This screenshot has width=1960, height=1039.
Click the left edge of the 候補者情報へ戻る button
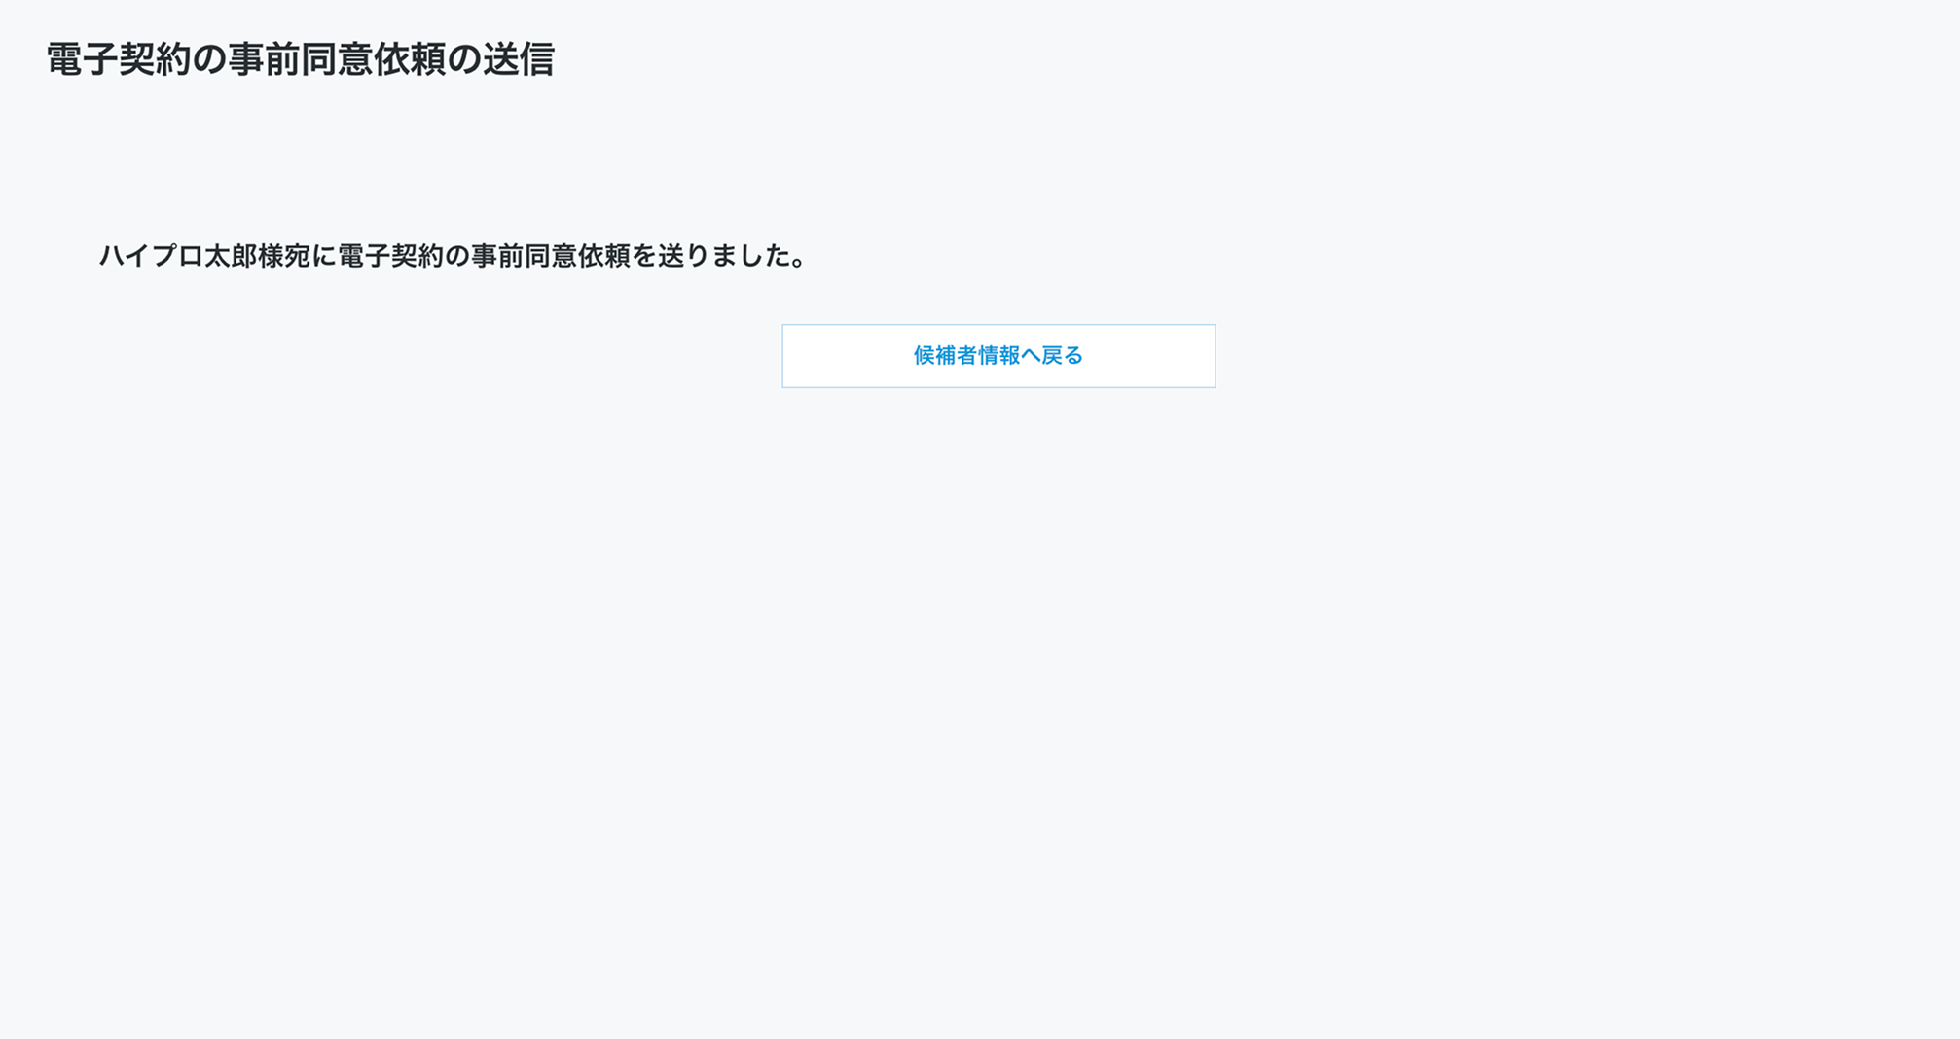tap(788, 356)
